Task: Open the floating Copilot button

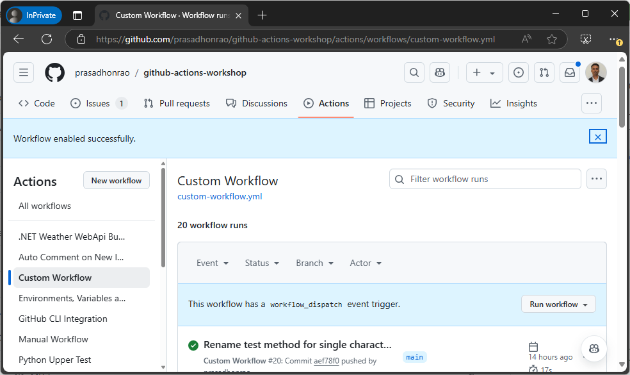Action: 594,349
